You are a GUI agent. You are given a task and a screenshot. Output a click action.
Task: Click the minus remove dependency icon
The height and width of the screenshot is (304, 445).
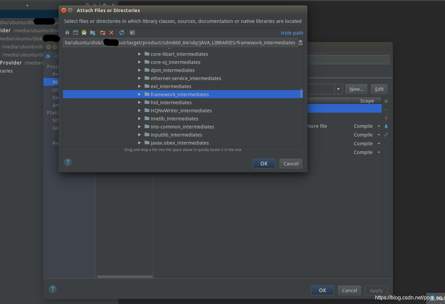[x=386, y=110]
